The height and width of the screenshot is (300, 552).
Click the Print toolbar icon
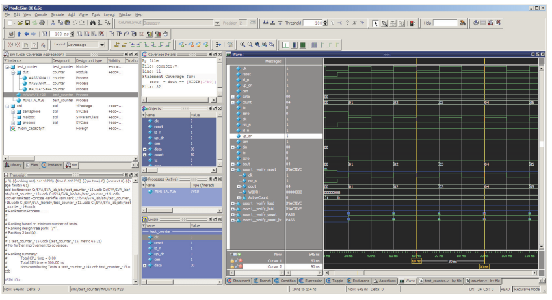click(42, 23)
